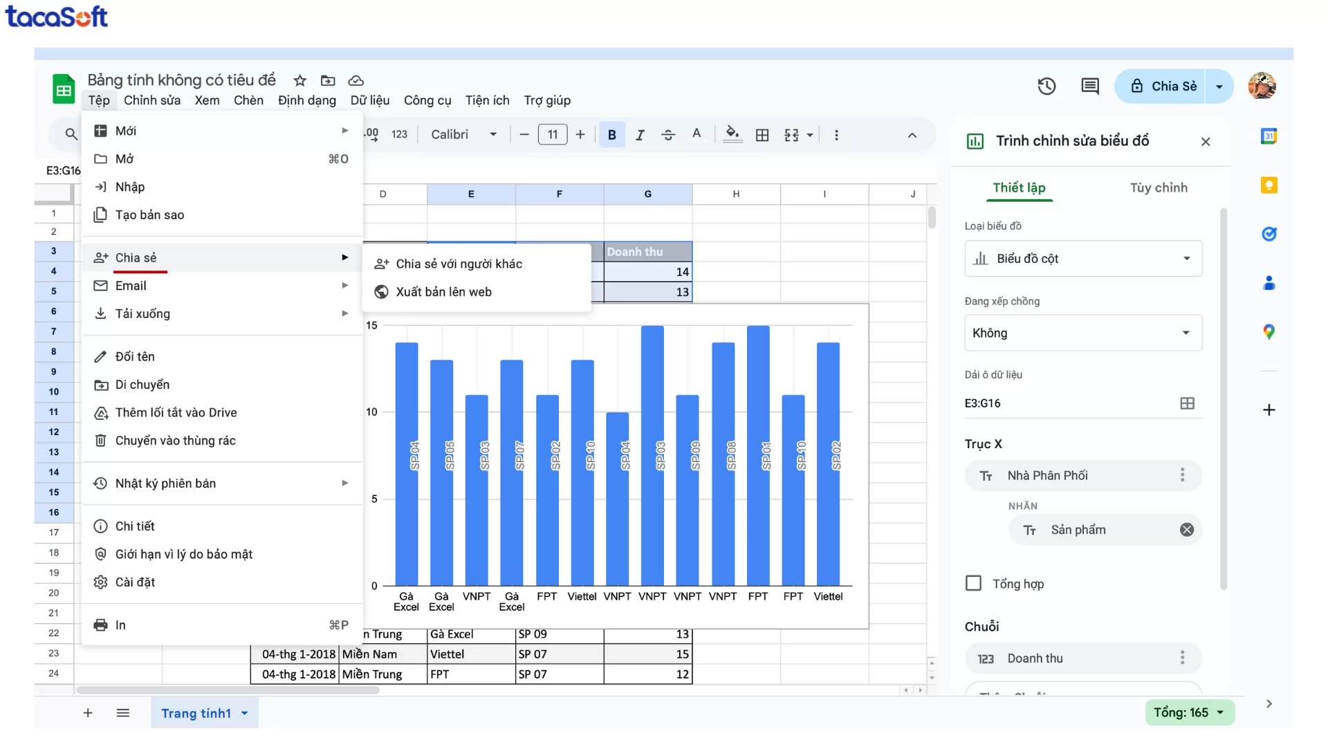1328x747 pixels.
Task: Click the Tổng: 165 summary button
Action: point(1189,712)
